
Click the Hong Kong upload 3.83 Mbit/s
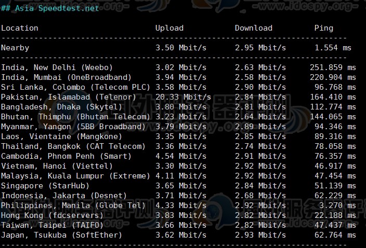coord(181,215)
